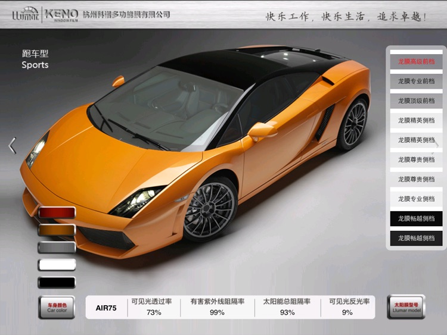Choose the orange car color swatch
The image size is (447, 335).
pos(57,230)
